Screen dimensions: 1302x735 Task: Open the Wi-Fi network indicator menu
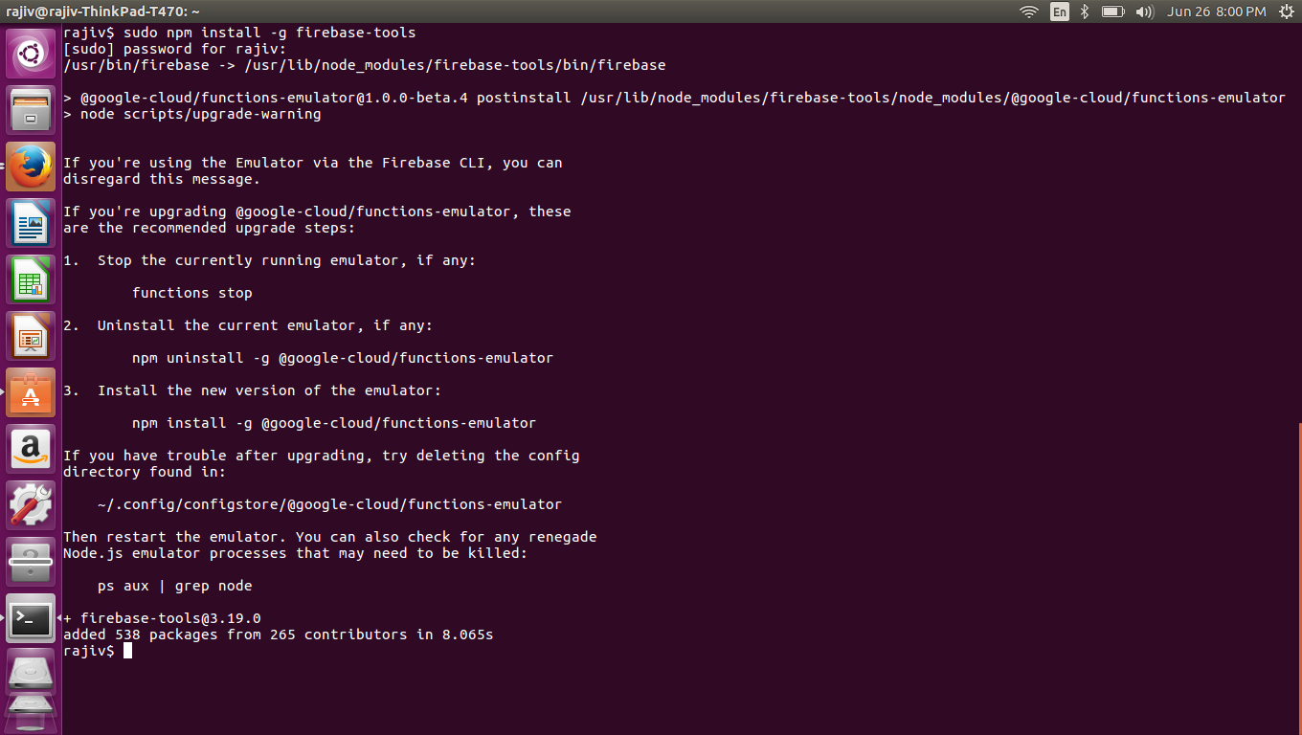[x=1029, y=11]
